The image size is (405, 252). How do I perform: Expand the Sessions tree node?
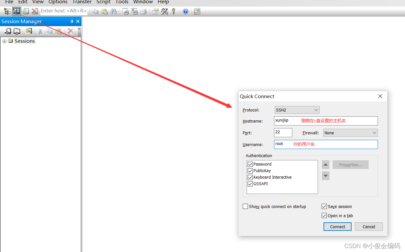point(4,41)
